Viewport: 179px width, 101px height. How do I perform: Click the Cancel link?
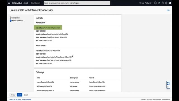(26, 95)
